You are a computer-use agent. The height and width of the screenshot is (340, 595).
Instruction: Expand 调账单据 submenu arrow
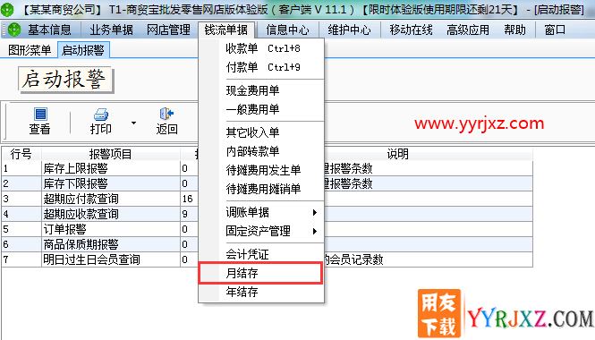point(315,212)
